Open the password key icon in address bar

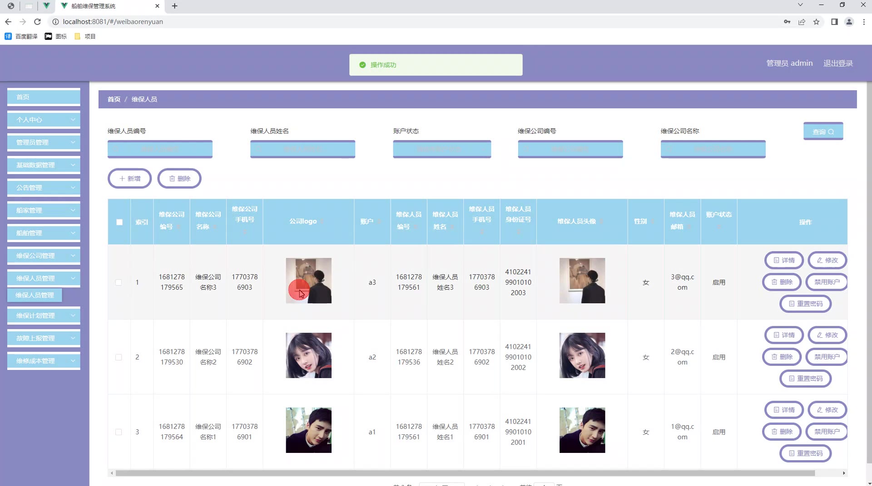787,22
